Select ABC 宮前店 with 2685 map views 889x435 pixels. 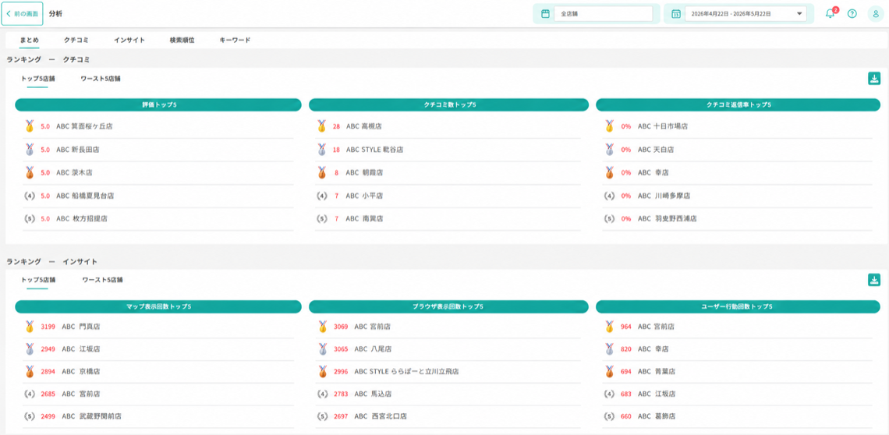pos(80,394)
